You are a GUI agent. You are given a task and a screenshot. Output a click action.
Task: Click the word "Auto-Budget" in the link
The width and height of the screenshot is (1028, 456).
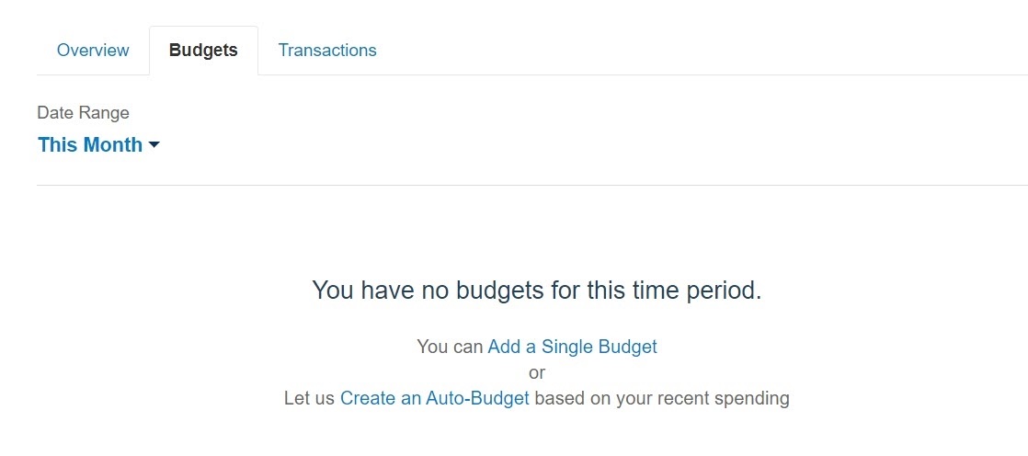tap(477, 398)
